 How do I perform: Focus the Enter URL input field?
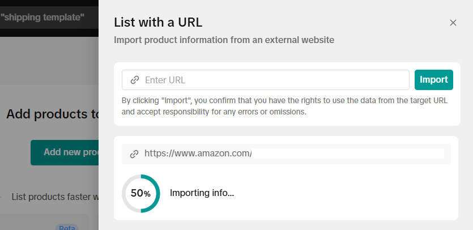(272, 80)
